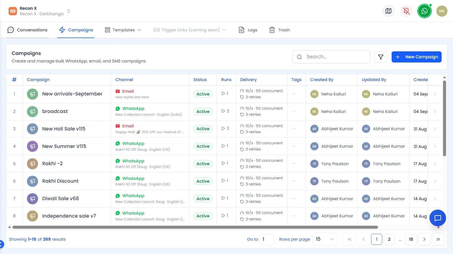Open the green WhatsApp status button
The image size is (453, 254).
(424, 11)
